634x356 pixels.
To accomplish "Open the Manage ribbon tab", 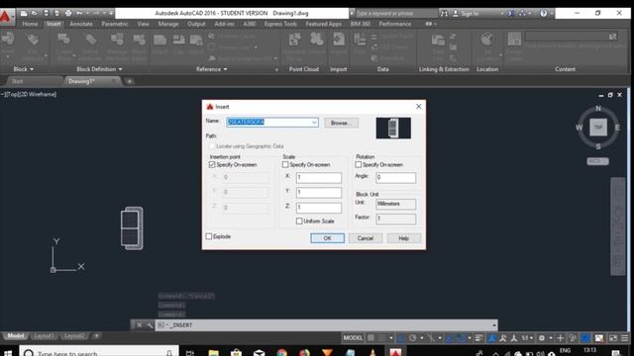I will [x=168, y=24].
